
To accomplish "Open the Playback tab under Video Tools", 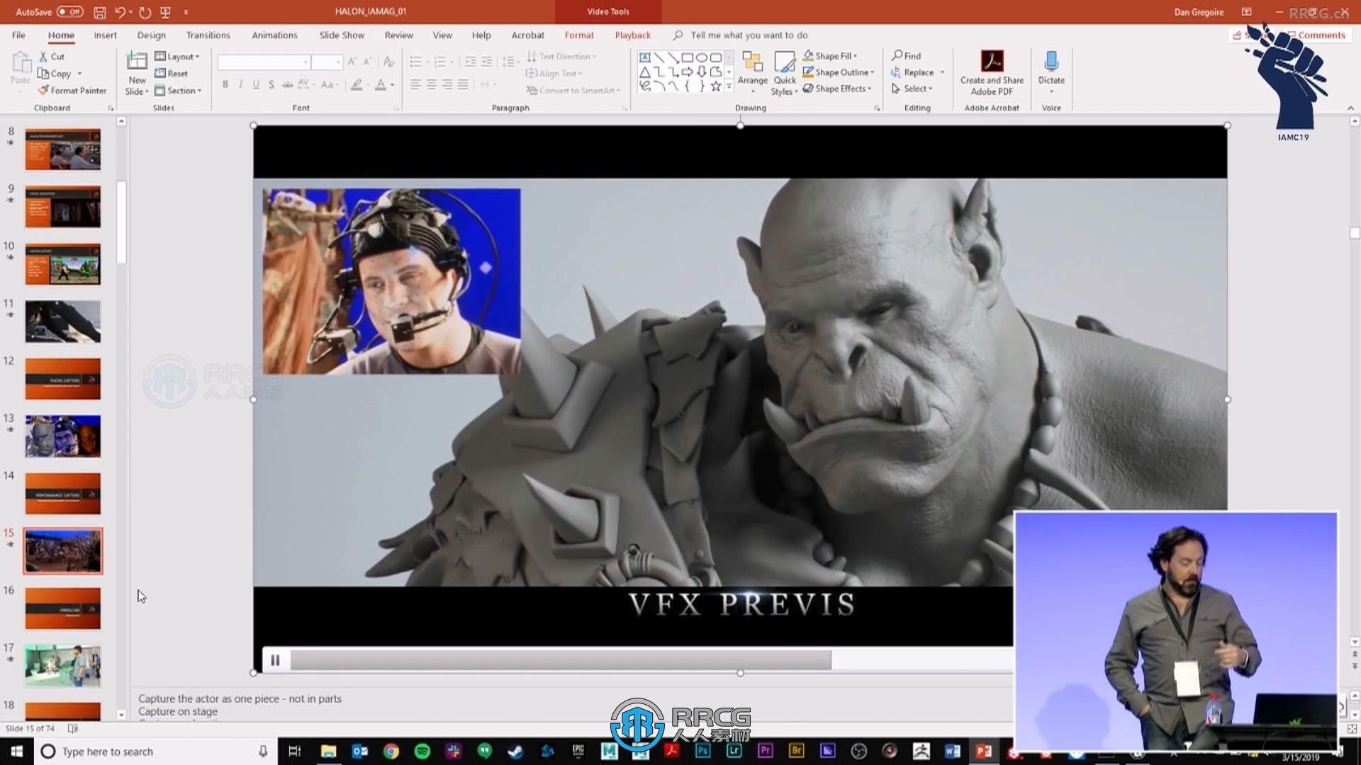I will 632,35.
